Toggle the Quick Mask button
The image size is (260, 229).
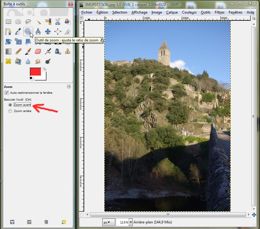click(82, 214)
